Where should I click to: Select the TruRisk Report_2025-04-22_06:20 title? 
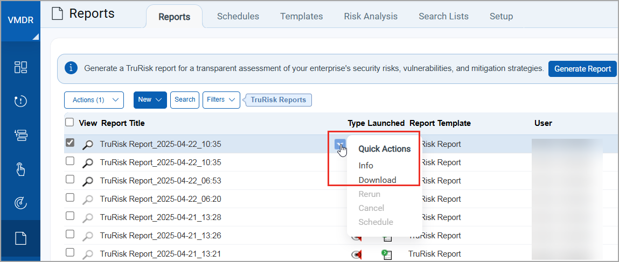point(161,200)
